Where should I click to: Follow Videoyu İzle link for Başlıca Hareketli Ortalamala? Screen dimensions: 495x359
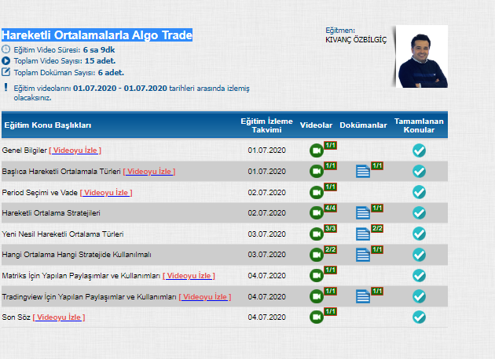[x=149, y=172]
